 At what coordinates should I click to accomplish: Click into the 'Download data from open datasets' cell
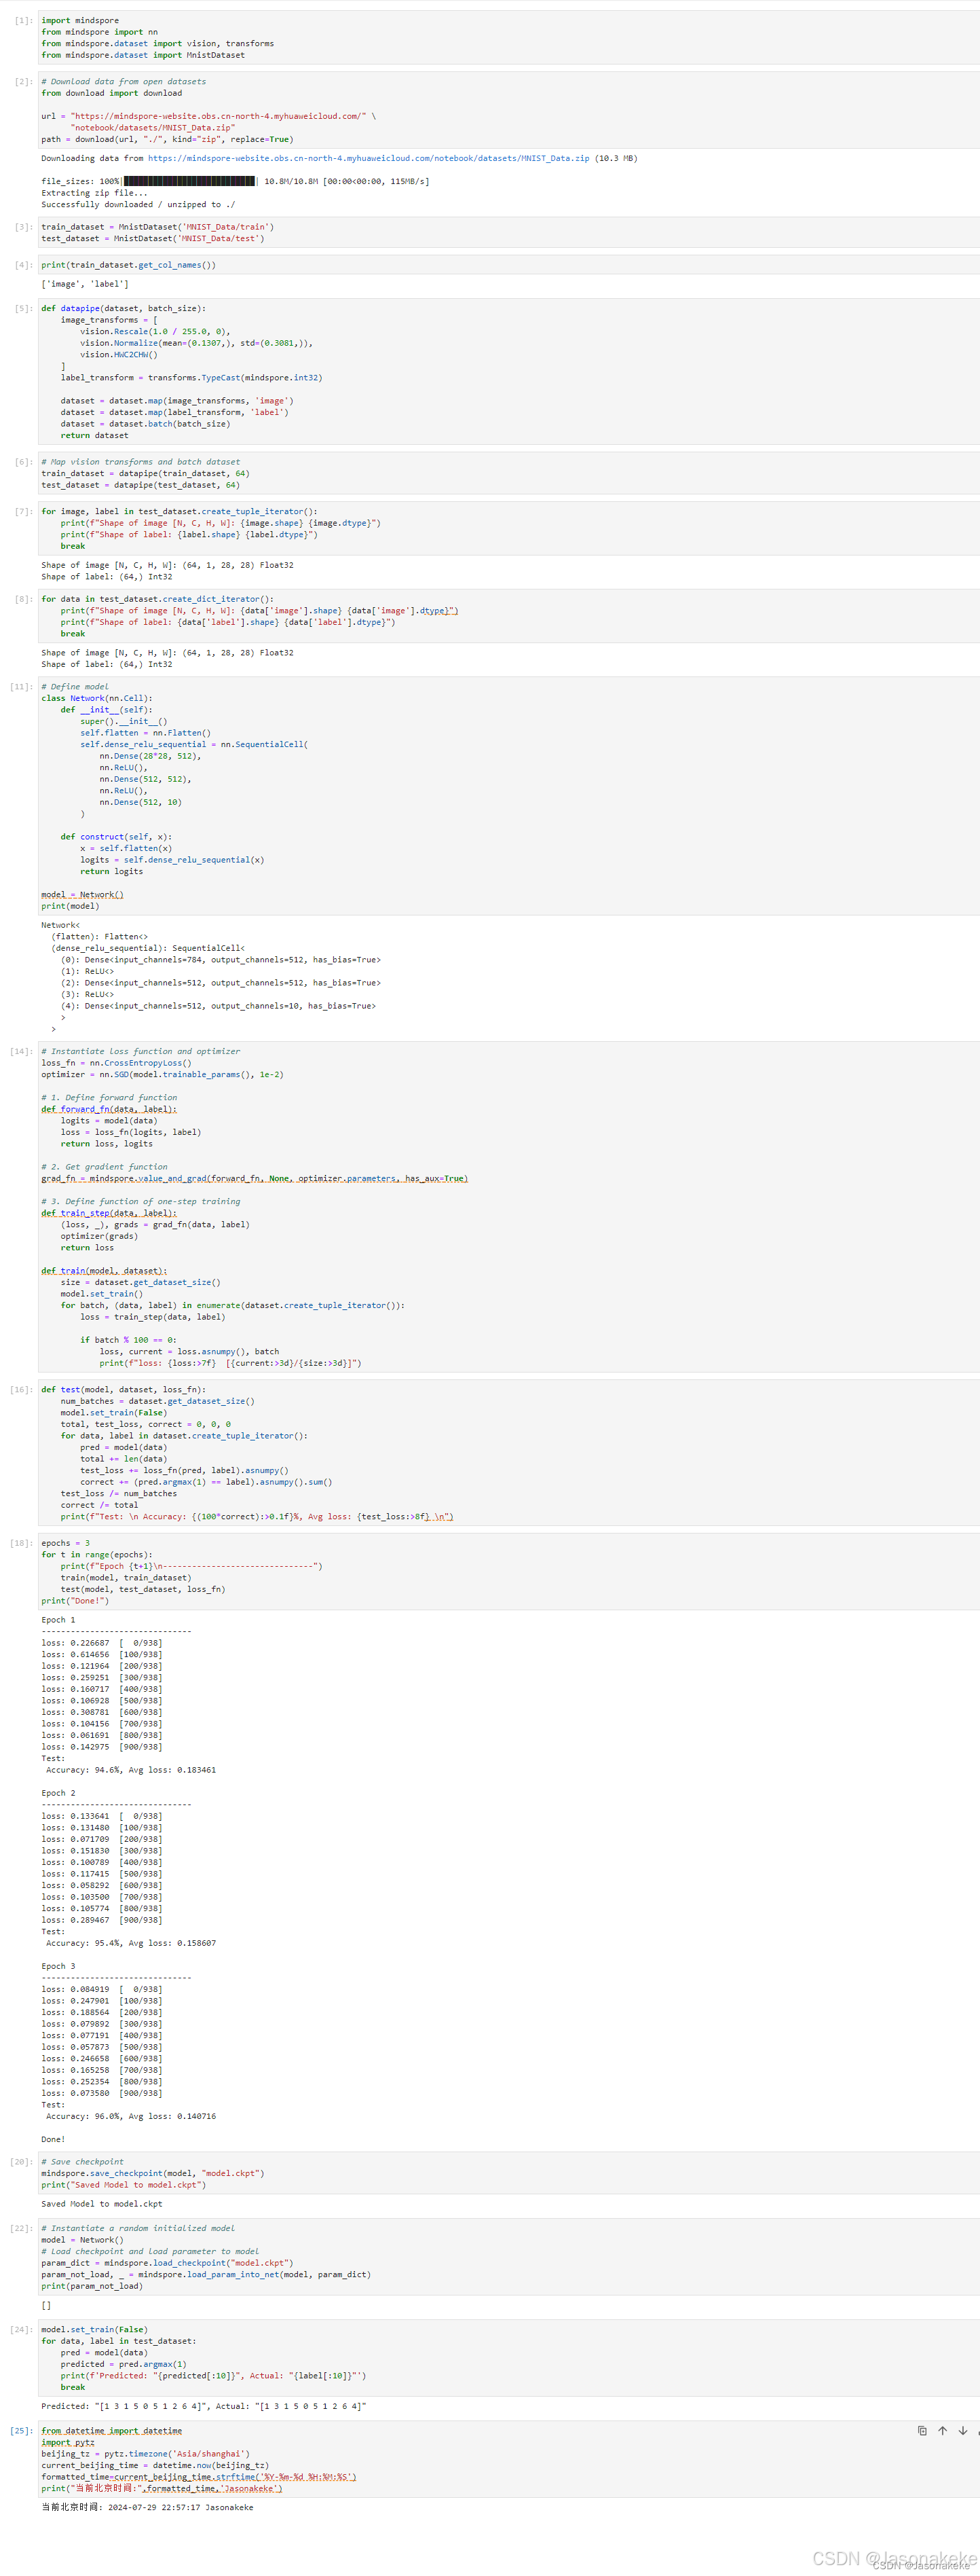(508, 111)
